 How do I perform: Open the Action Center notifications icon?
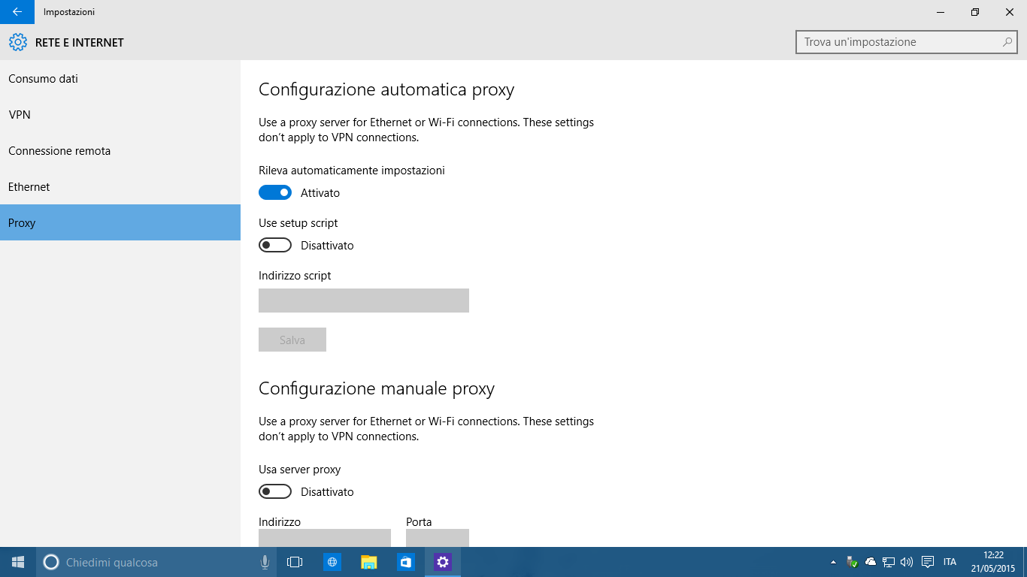coord(928,562)
